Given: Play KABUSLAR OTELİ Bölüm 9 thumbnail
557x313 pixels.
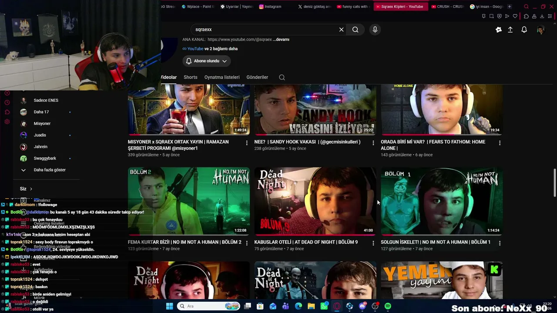Looking at the screenshot, I should tap(315, 201).
